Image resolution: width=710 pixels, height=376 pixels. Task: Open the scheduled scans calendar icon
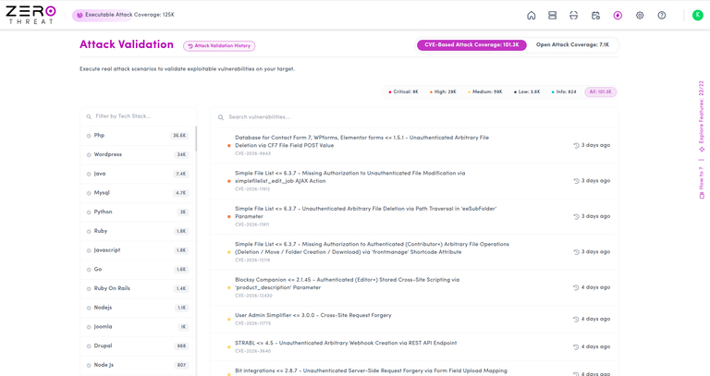tap(595, 16)
